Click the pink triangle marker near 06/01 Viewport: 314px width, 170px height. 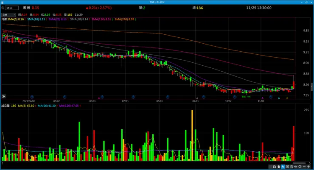click(x=99, y=98)
